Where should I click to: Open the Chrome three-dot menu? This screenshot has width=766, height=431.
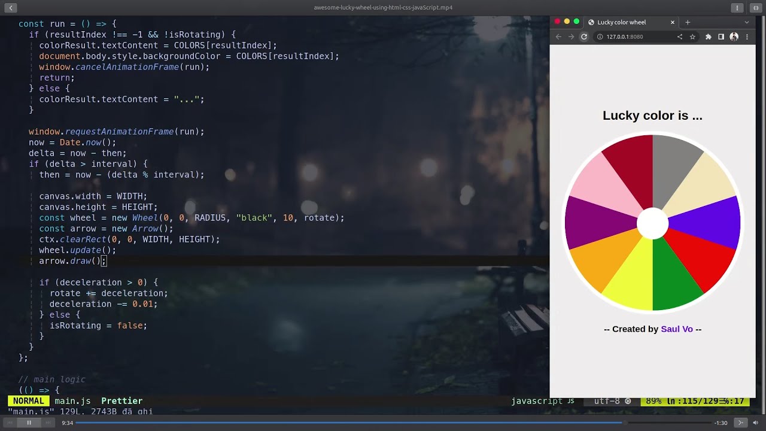click(747, 37)
